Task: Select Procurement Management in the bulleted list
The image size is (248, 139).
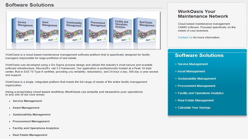Action: pyautogui.click(x=31, y=121)
